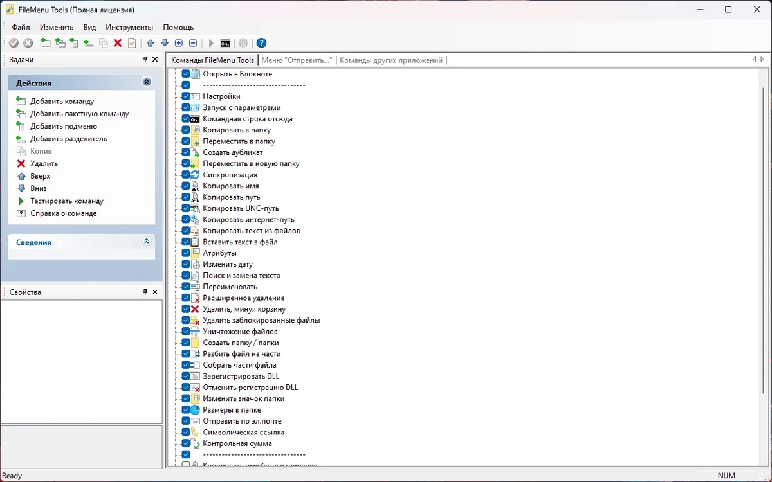
Task: Toggle the Сведения section chevron
Action: 147,242
